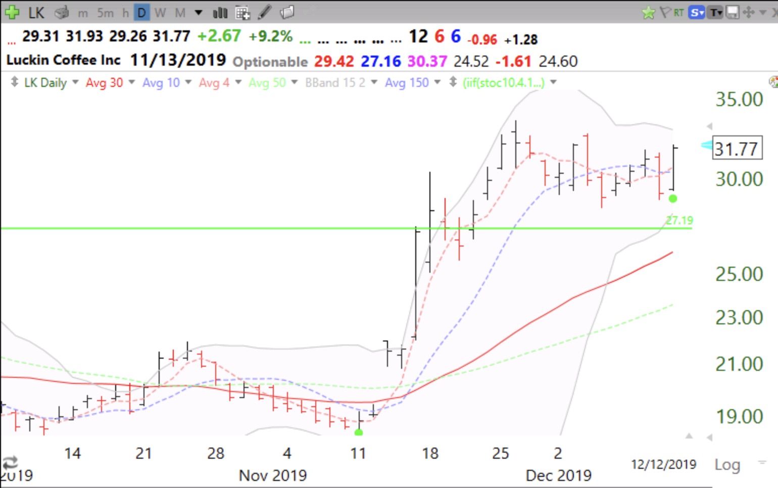Click the iif(stoc10.4.1...) indicator label
Image resolution: width=778 pixels, height=488 pixels.
coord(504,82)
